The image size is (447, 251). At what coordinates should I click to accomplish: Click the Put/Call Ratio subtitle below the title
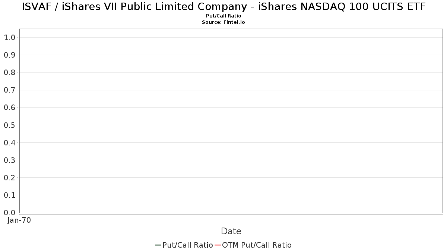point(223,16)
